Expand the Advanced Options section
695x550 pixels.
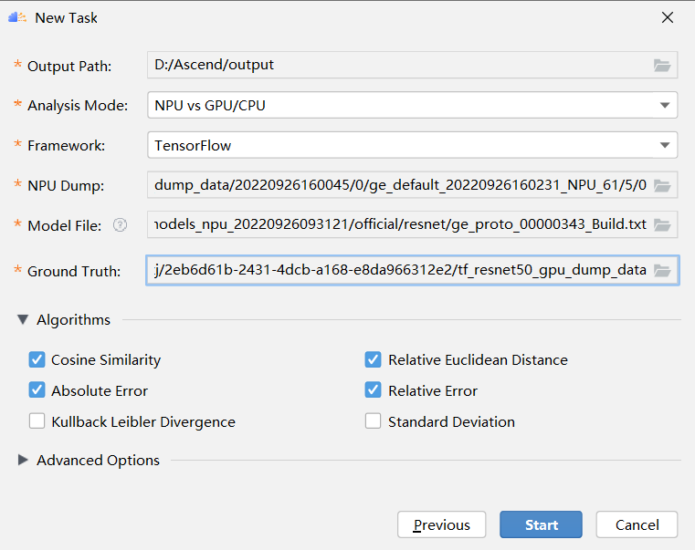click(x=23, y=460)
